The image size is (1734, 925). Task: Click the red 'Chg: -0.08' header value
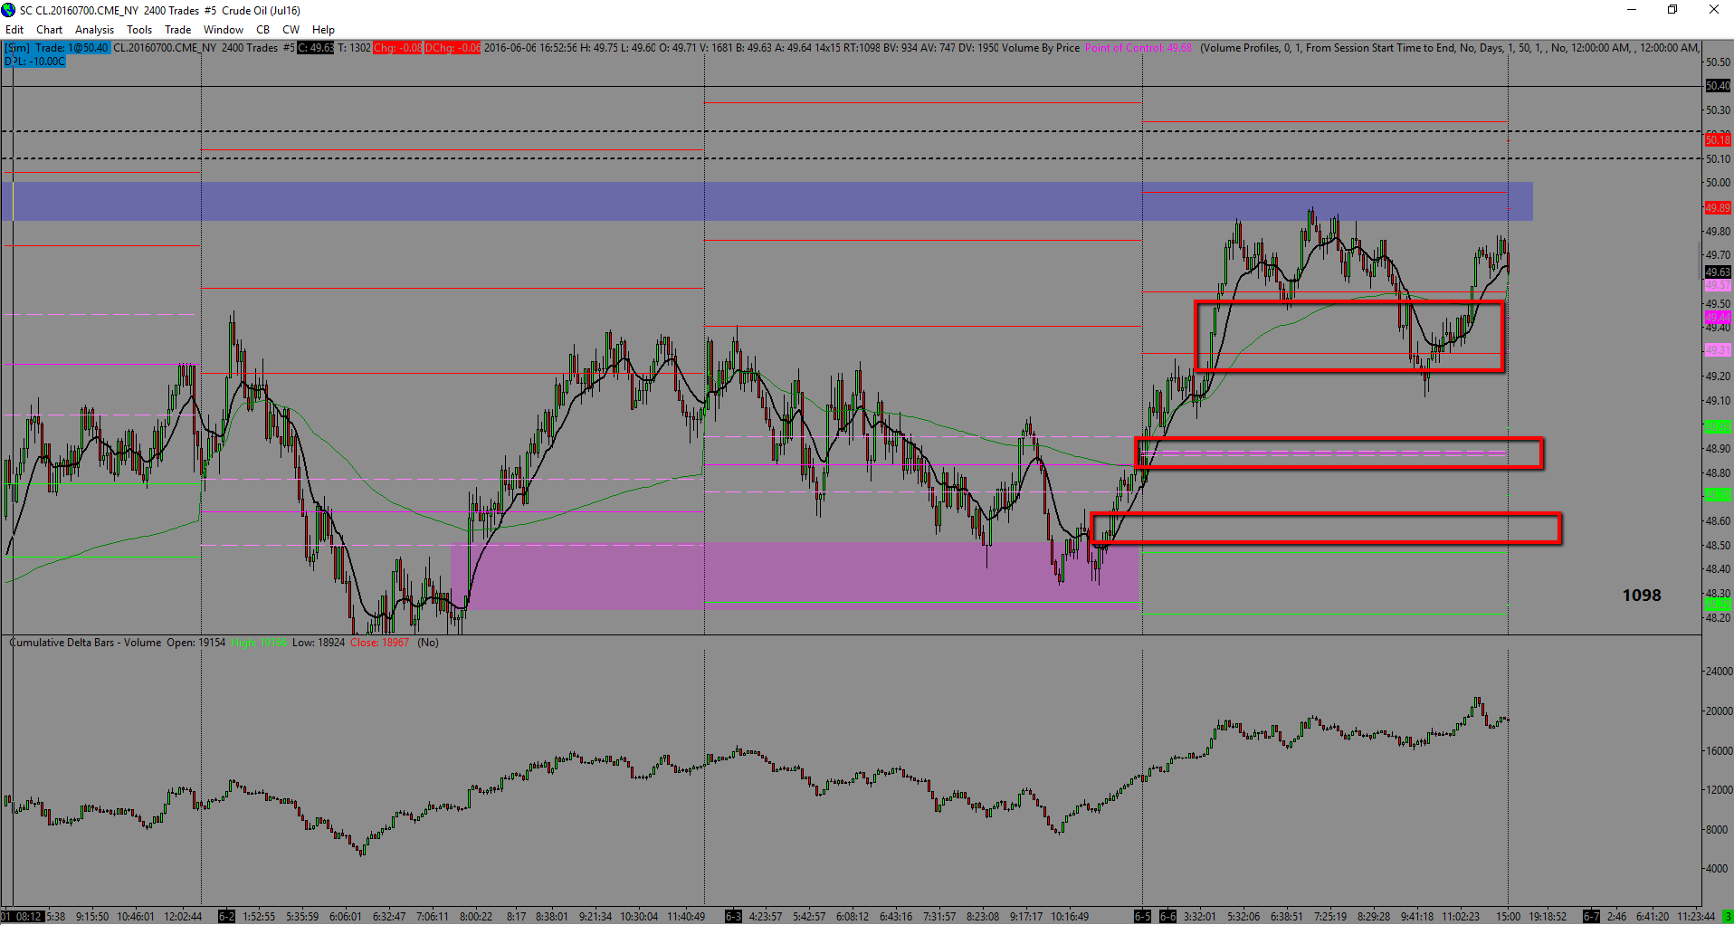click(397, 48)
